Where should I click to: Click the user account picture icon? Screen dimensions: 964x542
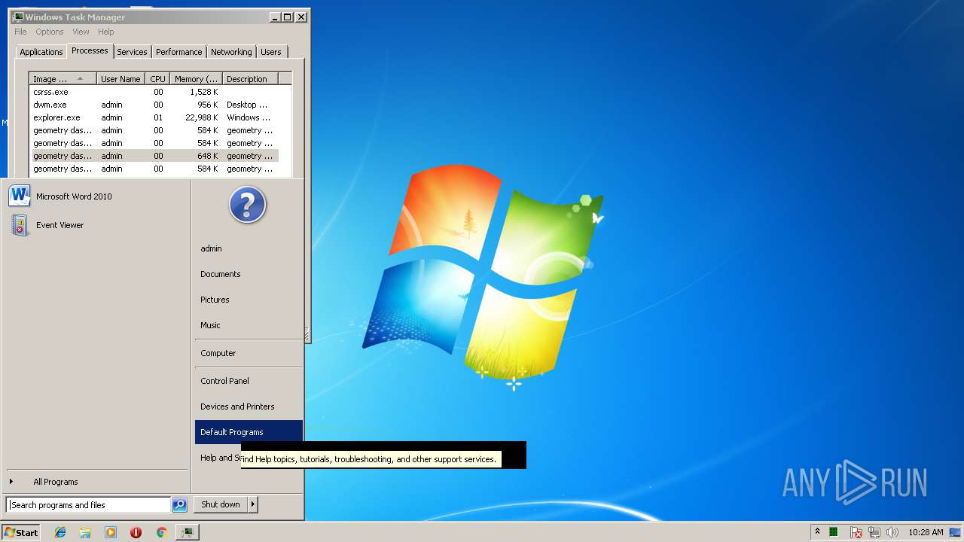[248, 205]
